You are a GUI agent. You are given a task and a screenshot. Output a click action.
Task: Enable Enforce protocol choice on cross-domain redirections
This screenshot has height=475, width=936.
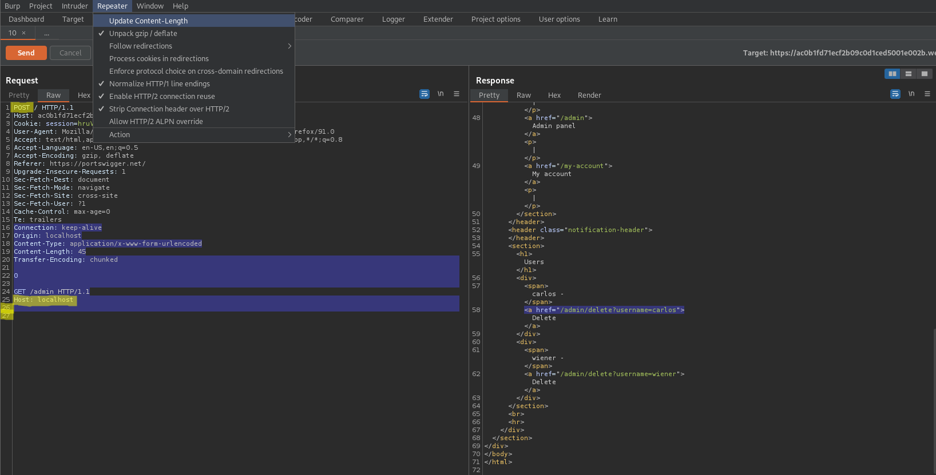click(x=194, y=71)
